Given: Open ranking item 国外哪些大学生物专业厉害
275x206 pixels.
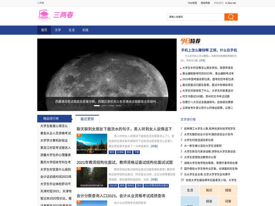Looking at the screenshot, I should [211, 169].
